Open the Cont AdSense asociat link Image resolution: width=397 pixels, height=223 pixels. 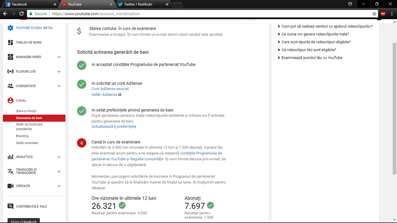pos(110,89)
